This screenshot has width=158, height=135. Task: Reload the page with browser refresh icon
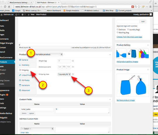pyautogui.click(x=5, y=7)
